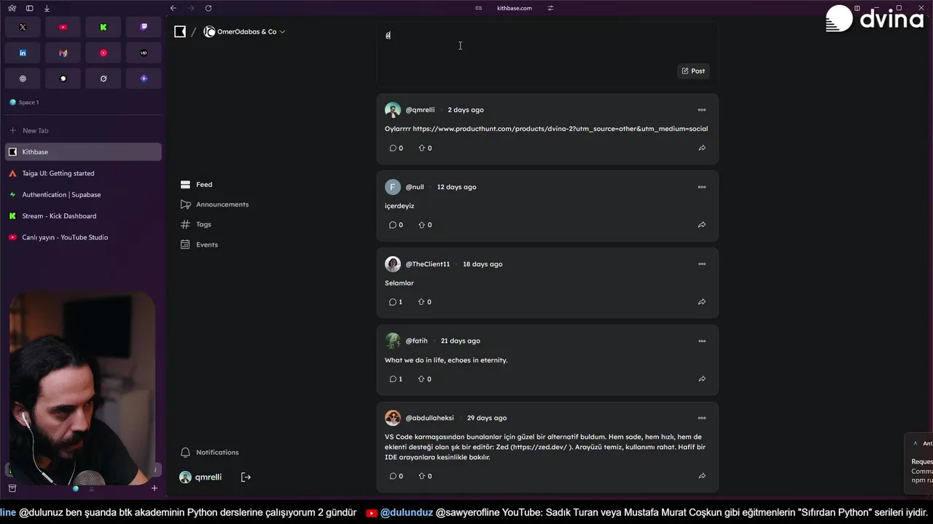This screenshot has width=933, height=524.
Task: Click the site controls icon beside URL
Action: click(550, 8)
